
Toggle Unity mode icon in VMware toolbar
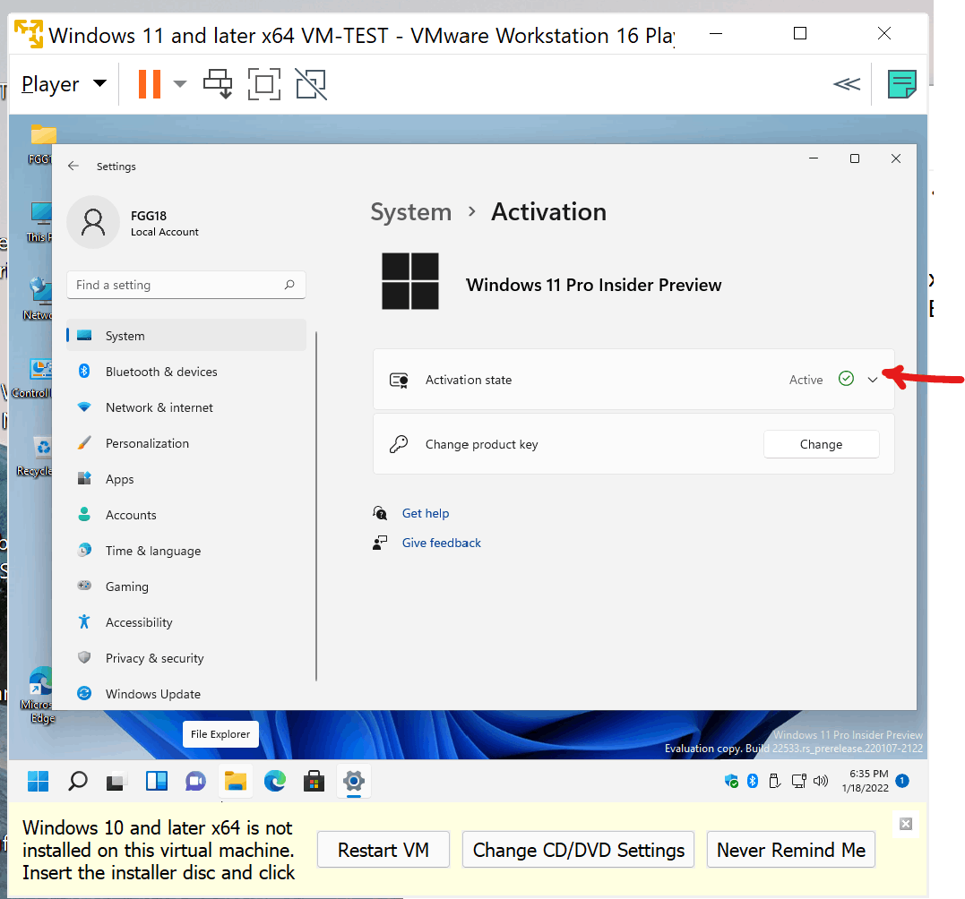[x=311, y=84]
